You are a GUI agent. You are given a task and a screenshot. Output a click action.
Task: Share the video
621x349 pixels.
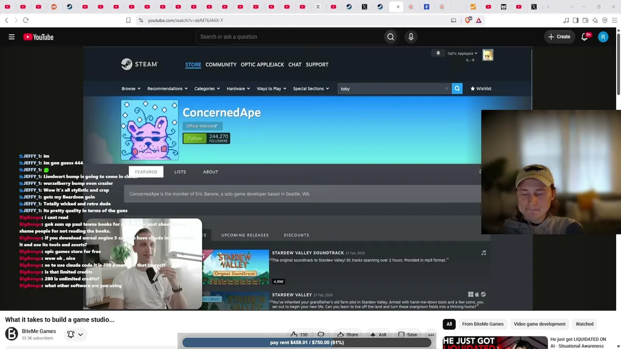point(347,334)
